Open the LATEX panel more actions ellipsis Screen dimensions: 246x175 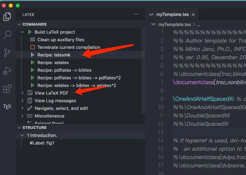point(136,15)
